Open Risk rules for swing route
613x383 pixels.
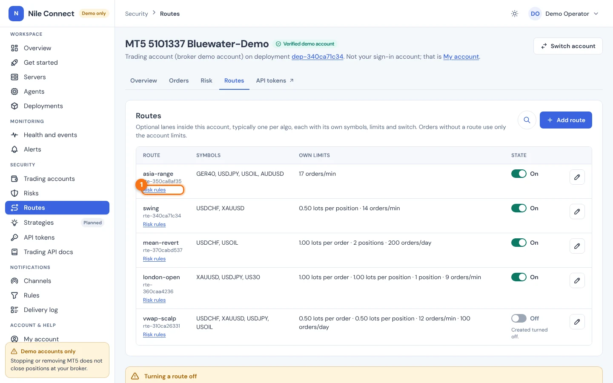(x=154, y=224)
